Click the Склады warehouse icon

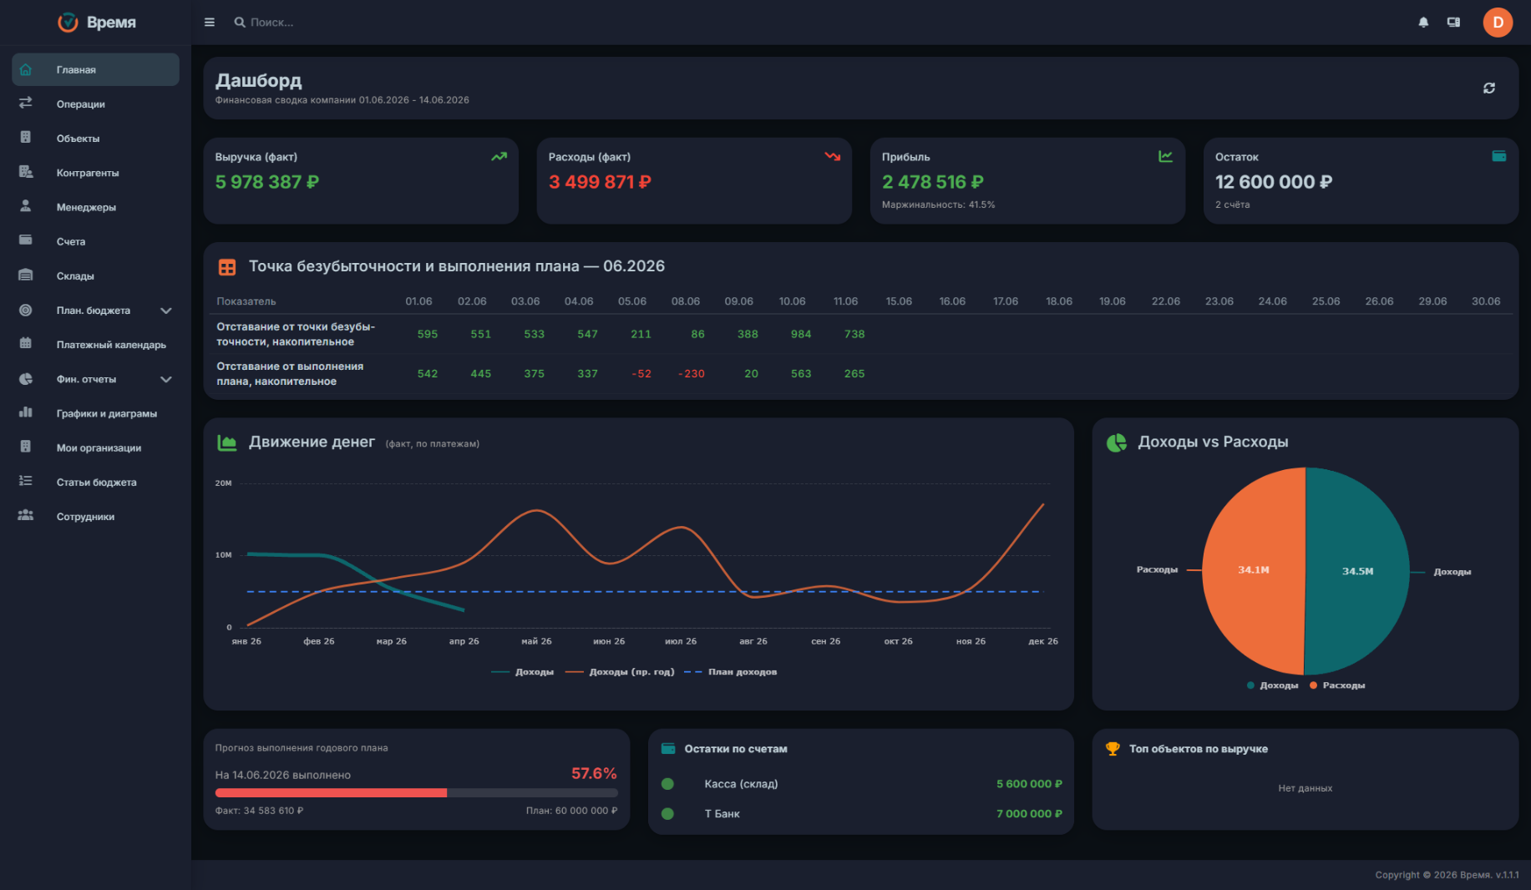(x=26, y=276)
